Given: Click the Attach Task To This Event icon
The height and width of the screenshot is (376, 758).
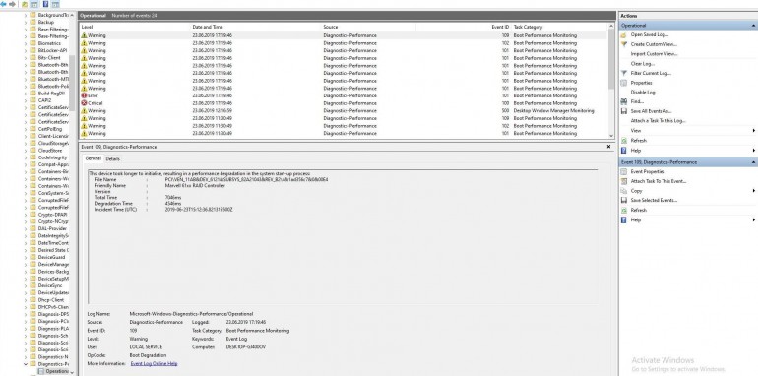Looking at the screenshot, I should [623, 181].
